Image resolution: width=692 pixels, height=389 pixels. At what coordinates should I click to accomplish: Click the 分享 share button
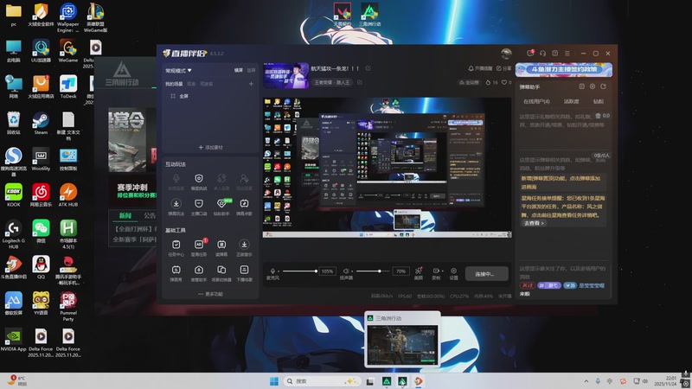pos(503,68)
